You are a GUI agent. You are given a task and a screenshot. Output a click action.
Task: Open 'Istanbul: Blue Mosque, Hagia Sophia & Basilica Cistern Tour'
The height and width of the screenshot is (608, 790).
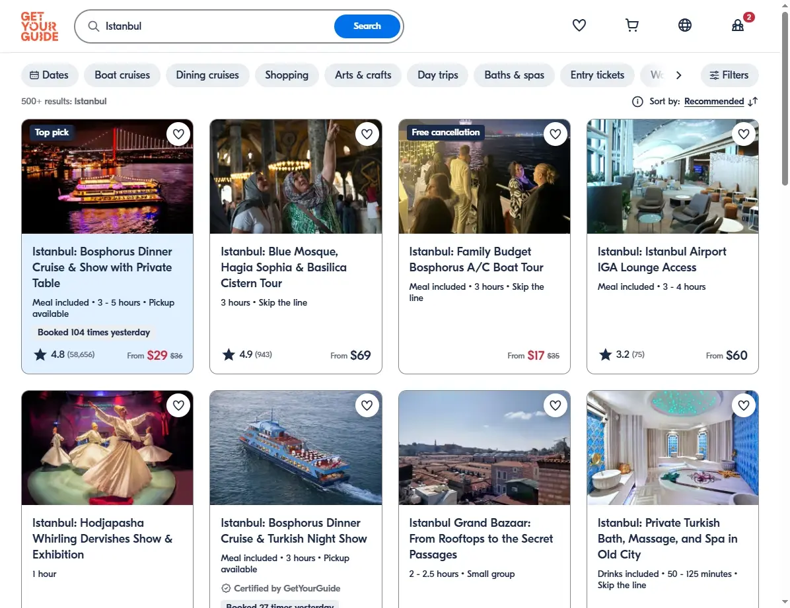[x=283, y=267]
